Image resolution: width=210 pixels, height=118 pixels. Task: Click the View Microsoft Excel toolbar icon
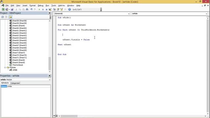[x=3, y=10]
